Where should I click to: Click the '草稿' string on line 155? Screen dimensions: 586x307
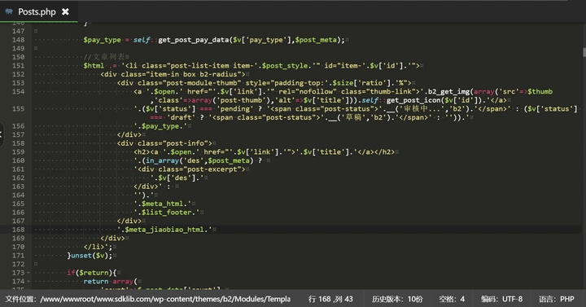pos(354,117)
